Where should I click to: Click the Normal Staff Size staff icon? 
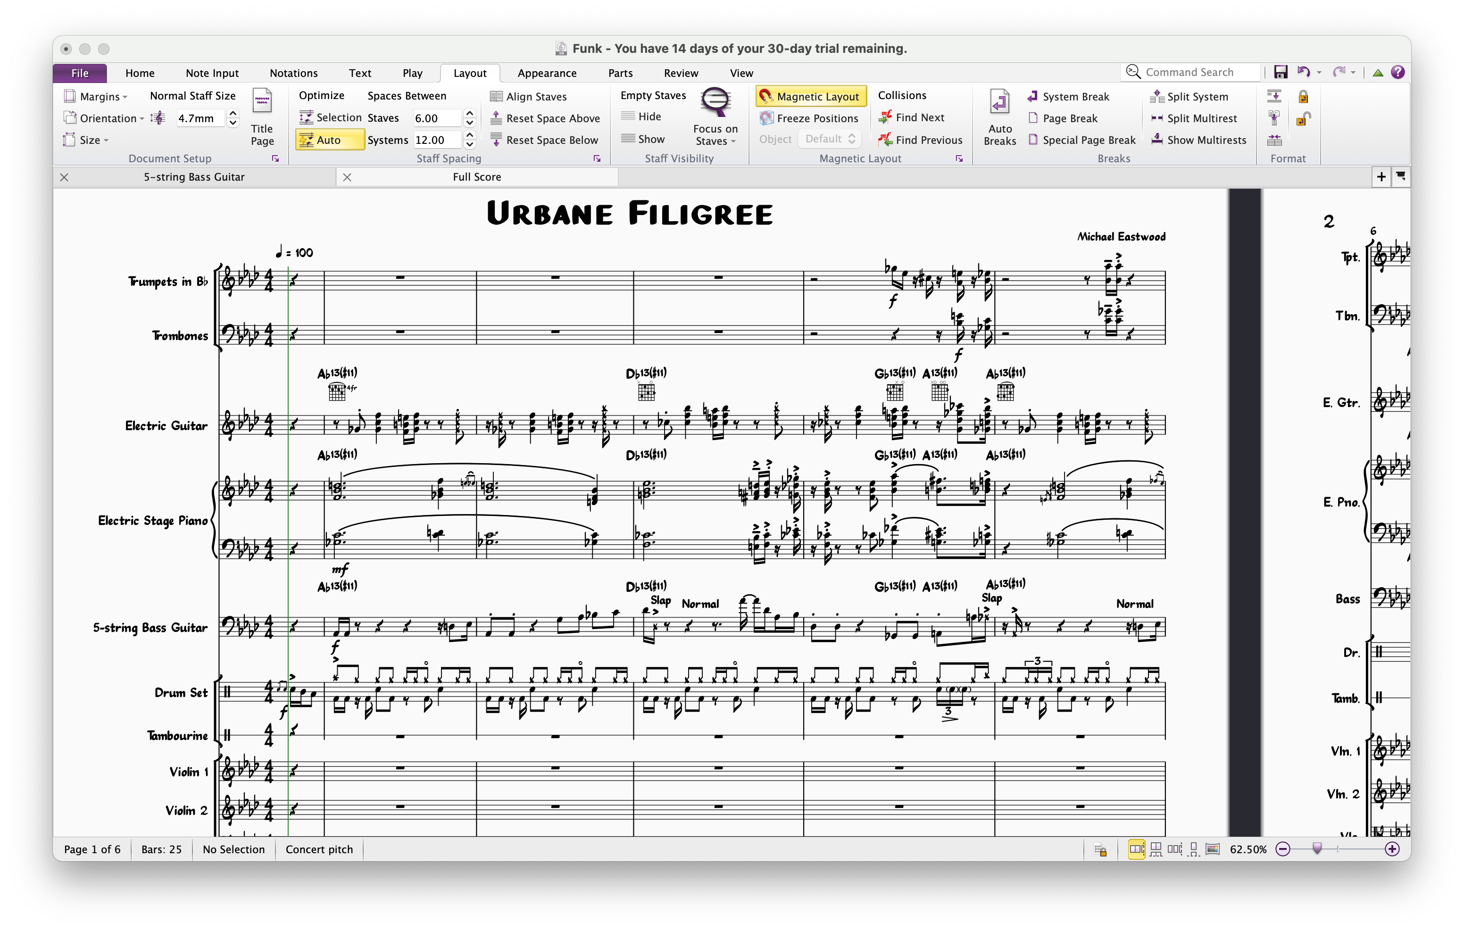(x=158, y=118)
